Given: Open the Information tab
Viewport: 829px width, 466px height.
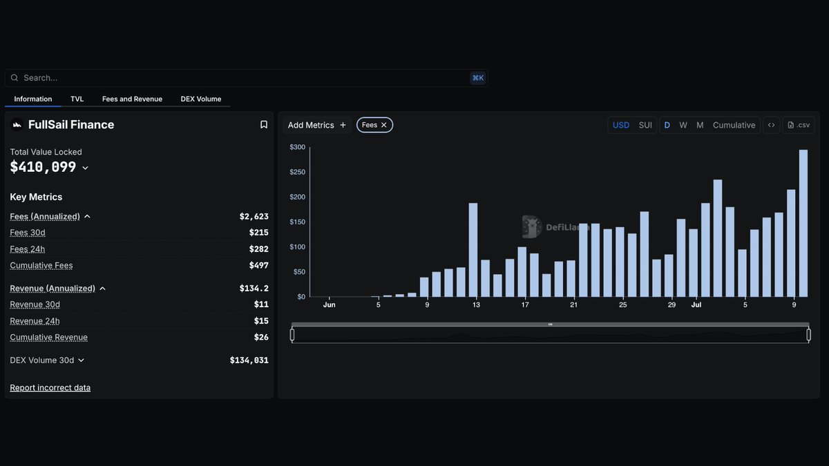Looking at the screenshot, I should pyautogui.click(x=33, y=99).
